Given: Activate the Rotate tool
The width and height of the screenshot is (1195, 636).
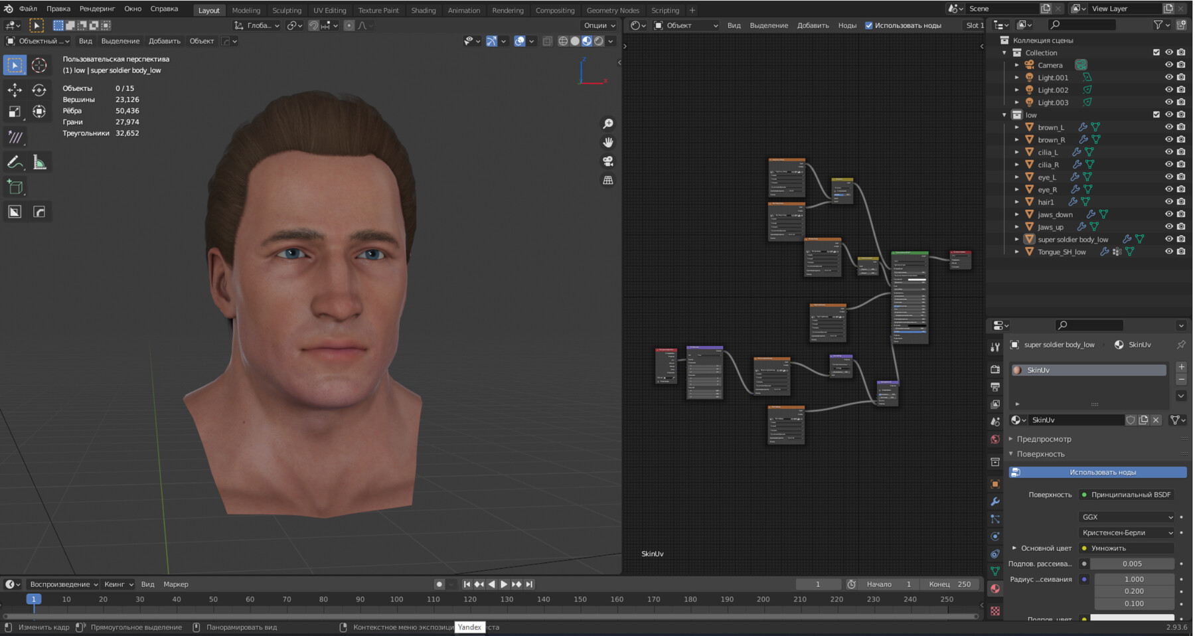Looking at the screenshot, I should (x=39, y=90).
